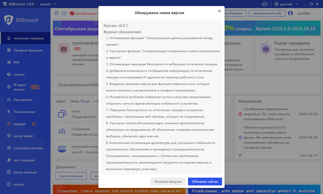This screenshot has height=194, width=323.
Task: Open the help center question icon
Action: tap(9, 172)
